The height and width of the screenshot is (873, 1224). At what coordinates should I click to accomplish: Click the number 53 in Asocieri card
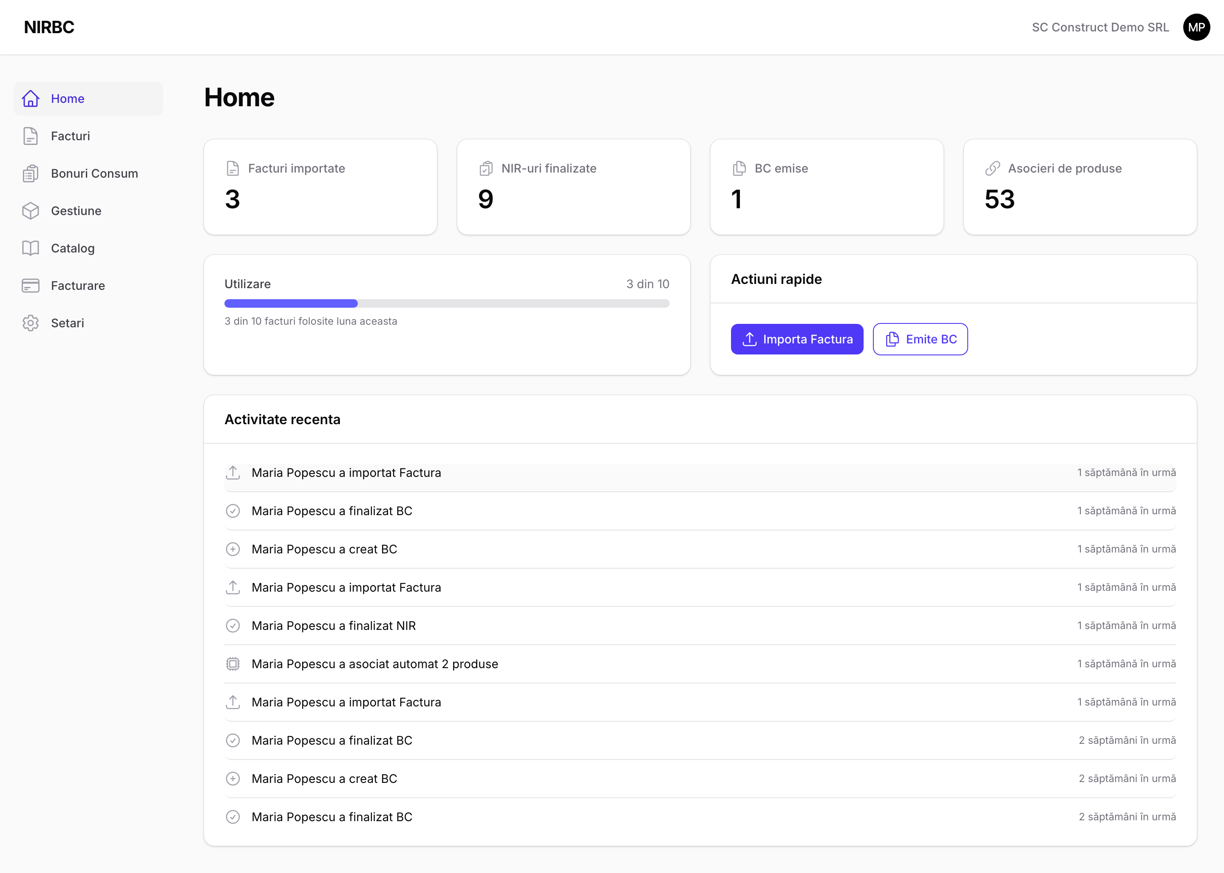tap(999, 199)
